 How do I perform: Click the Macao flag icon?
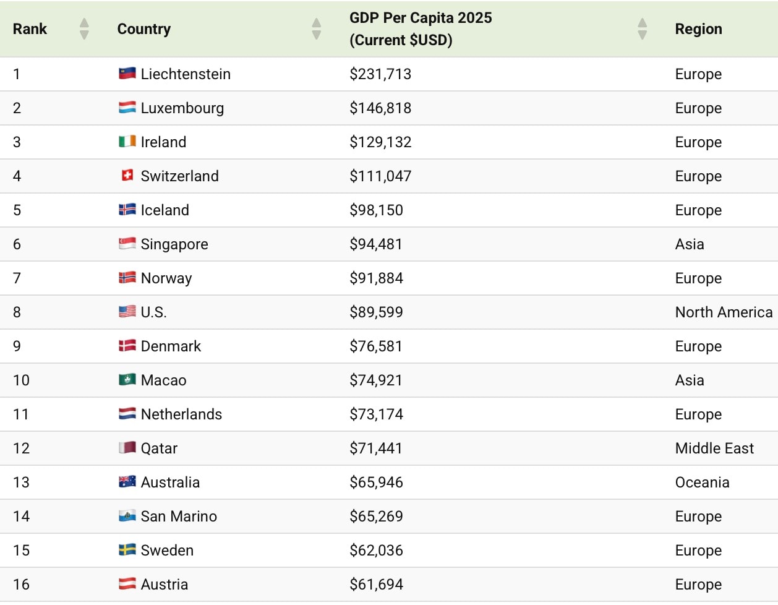pyautogui.click(x=127, y=380)
